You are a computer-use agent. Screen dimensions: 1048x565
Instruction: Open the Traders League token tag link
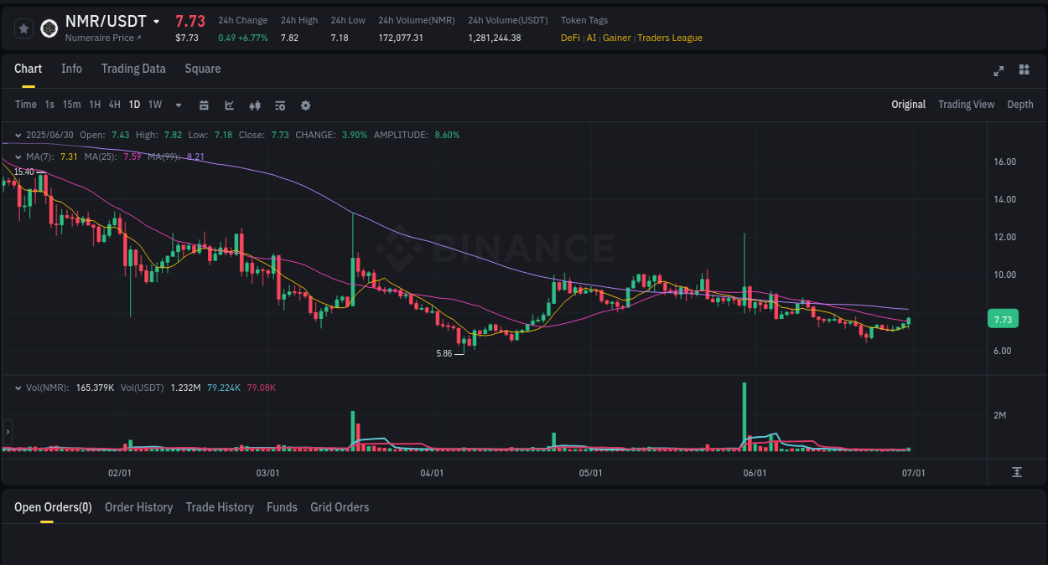tap(670, 38)
